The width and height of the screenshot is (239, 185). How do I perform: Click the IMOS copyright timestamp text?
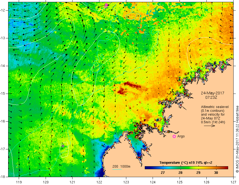click(237, 139)
